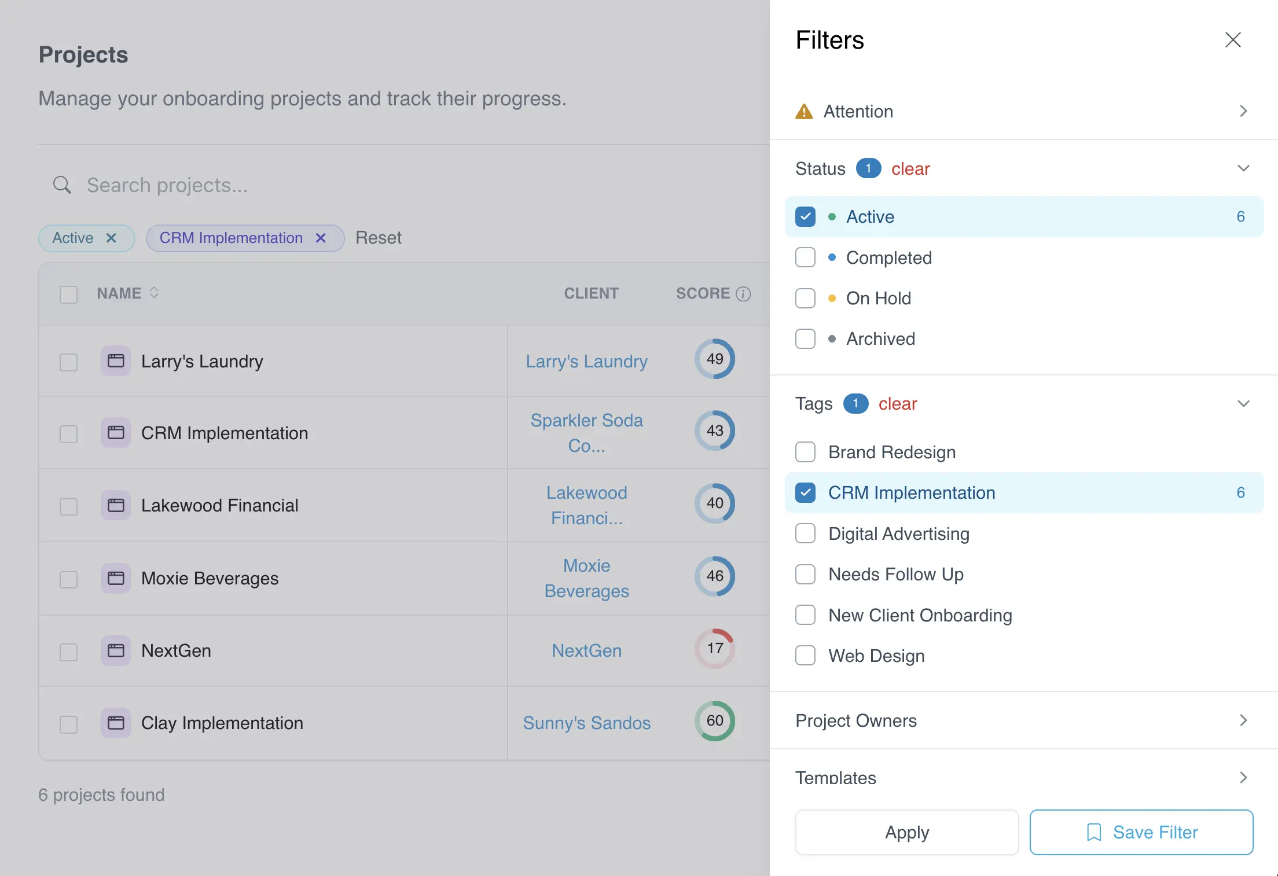Screen dimensions: 1278x876
Task: Click the Attention warning triangle icon
Action: 804,111
